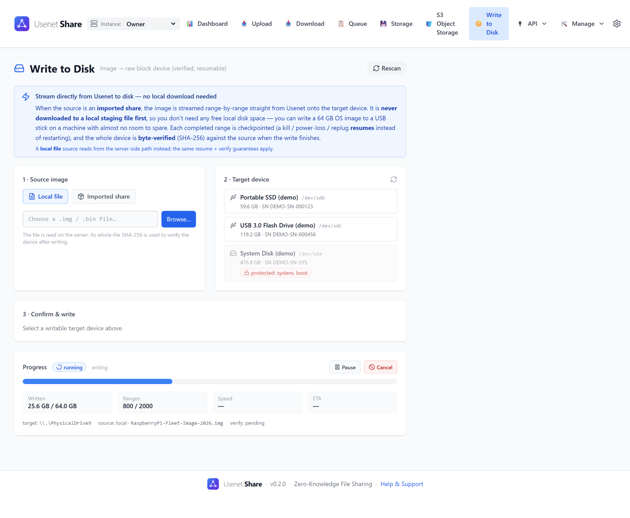
Task: Click the Upload nav icon
Action: click(x=244, y=24)
